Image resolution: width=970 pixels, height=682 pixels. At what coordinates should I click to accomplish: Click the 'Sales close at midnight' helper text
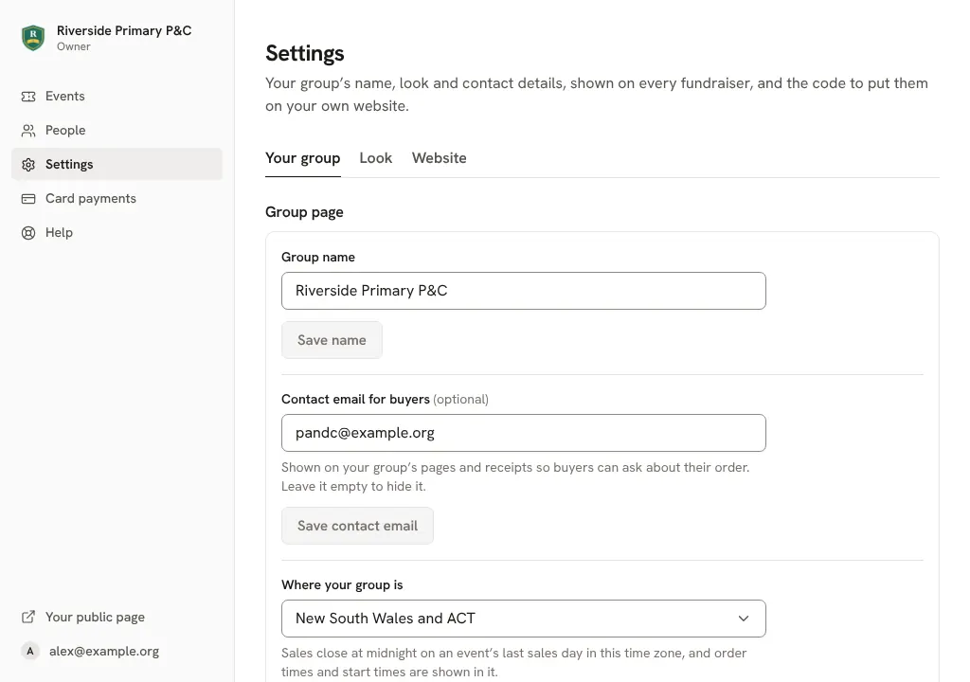[x=514, y=662]
